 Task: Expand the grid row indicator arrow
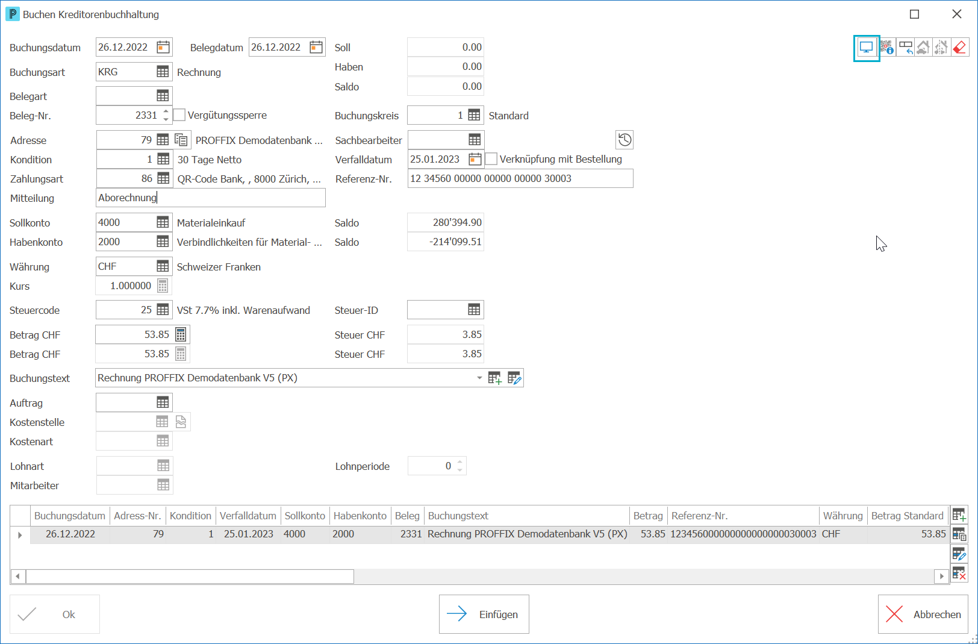pyautogui.click(x=20, y=534)
